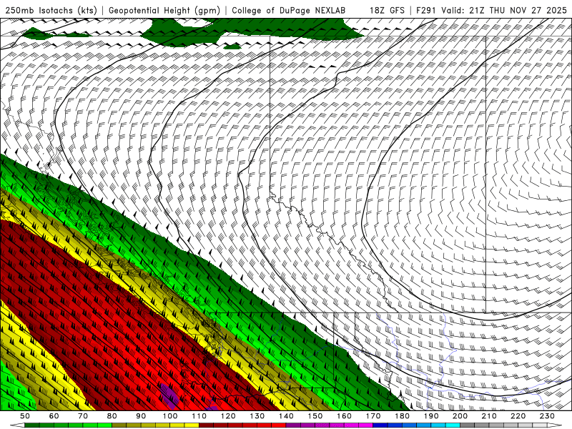Click the legend value 140
Image resolution: width=572 pixels, height=429 pixels.
(286, 416)
